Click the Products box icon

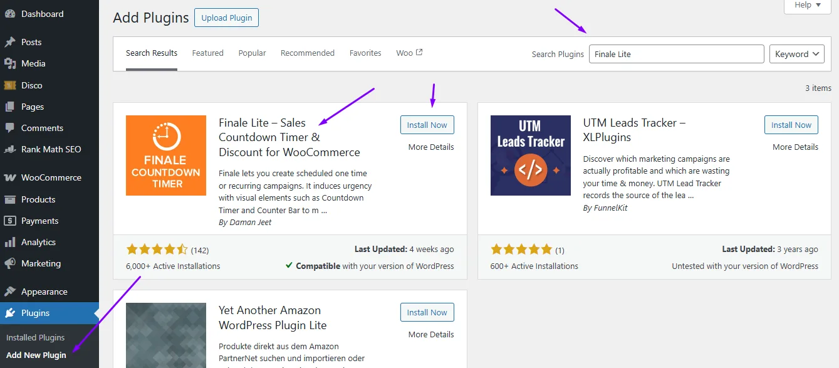coord(10,199)
